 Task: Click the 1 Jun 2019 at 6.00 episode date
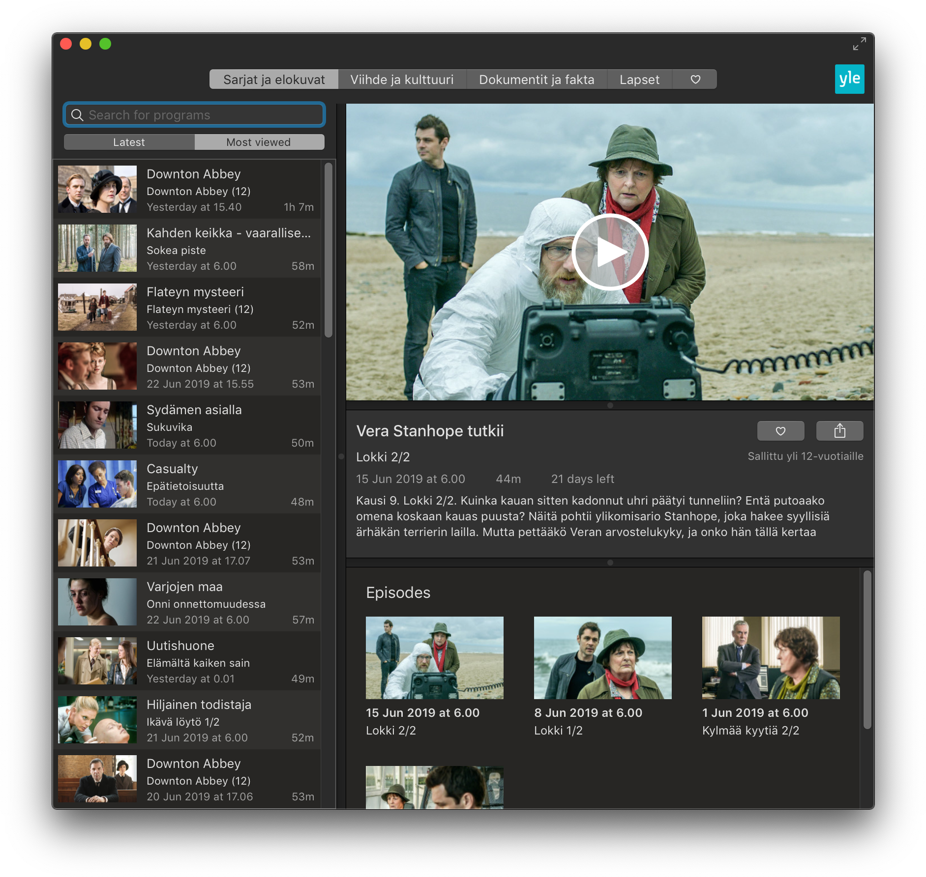pos(755,713)
